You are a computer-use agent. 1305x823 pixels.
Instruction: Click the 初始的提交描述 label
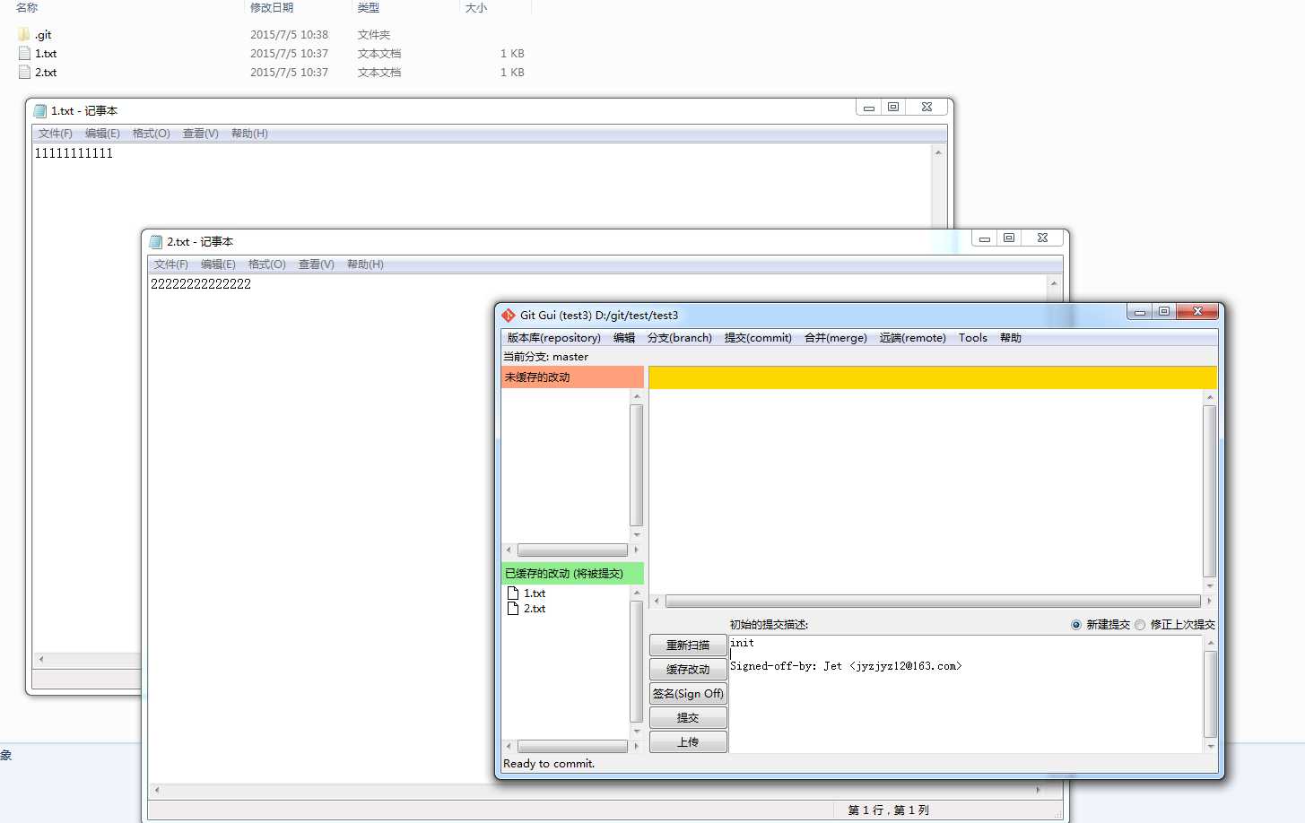coord(769,625)
